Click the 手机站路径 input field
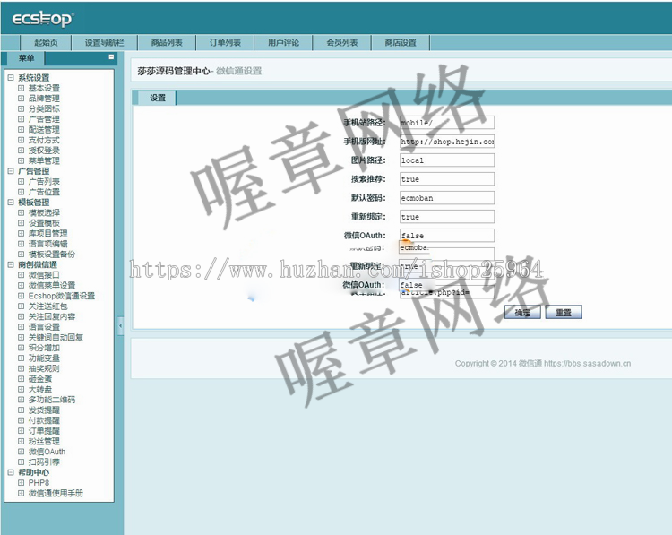The height and width of the screenshot is (535, 672). tap(447, 122)
